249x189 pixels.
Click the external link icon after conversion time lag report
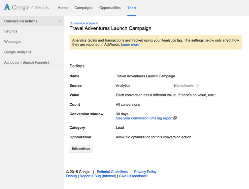point(175,118)
